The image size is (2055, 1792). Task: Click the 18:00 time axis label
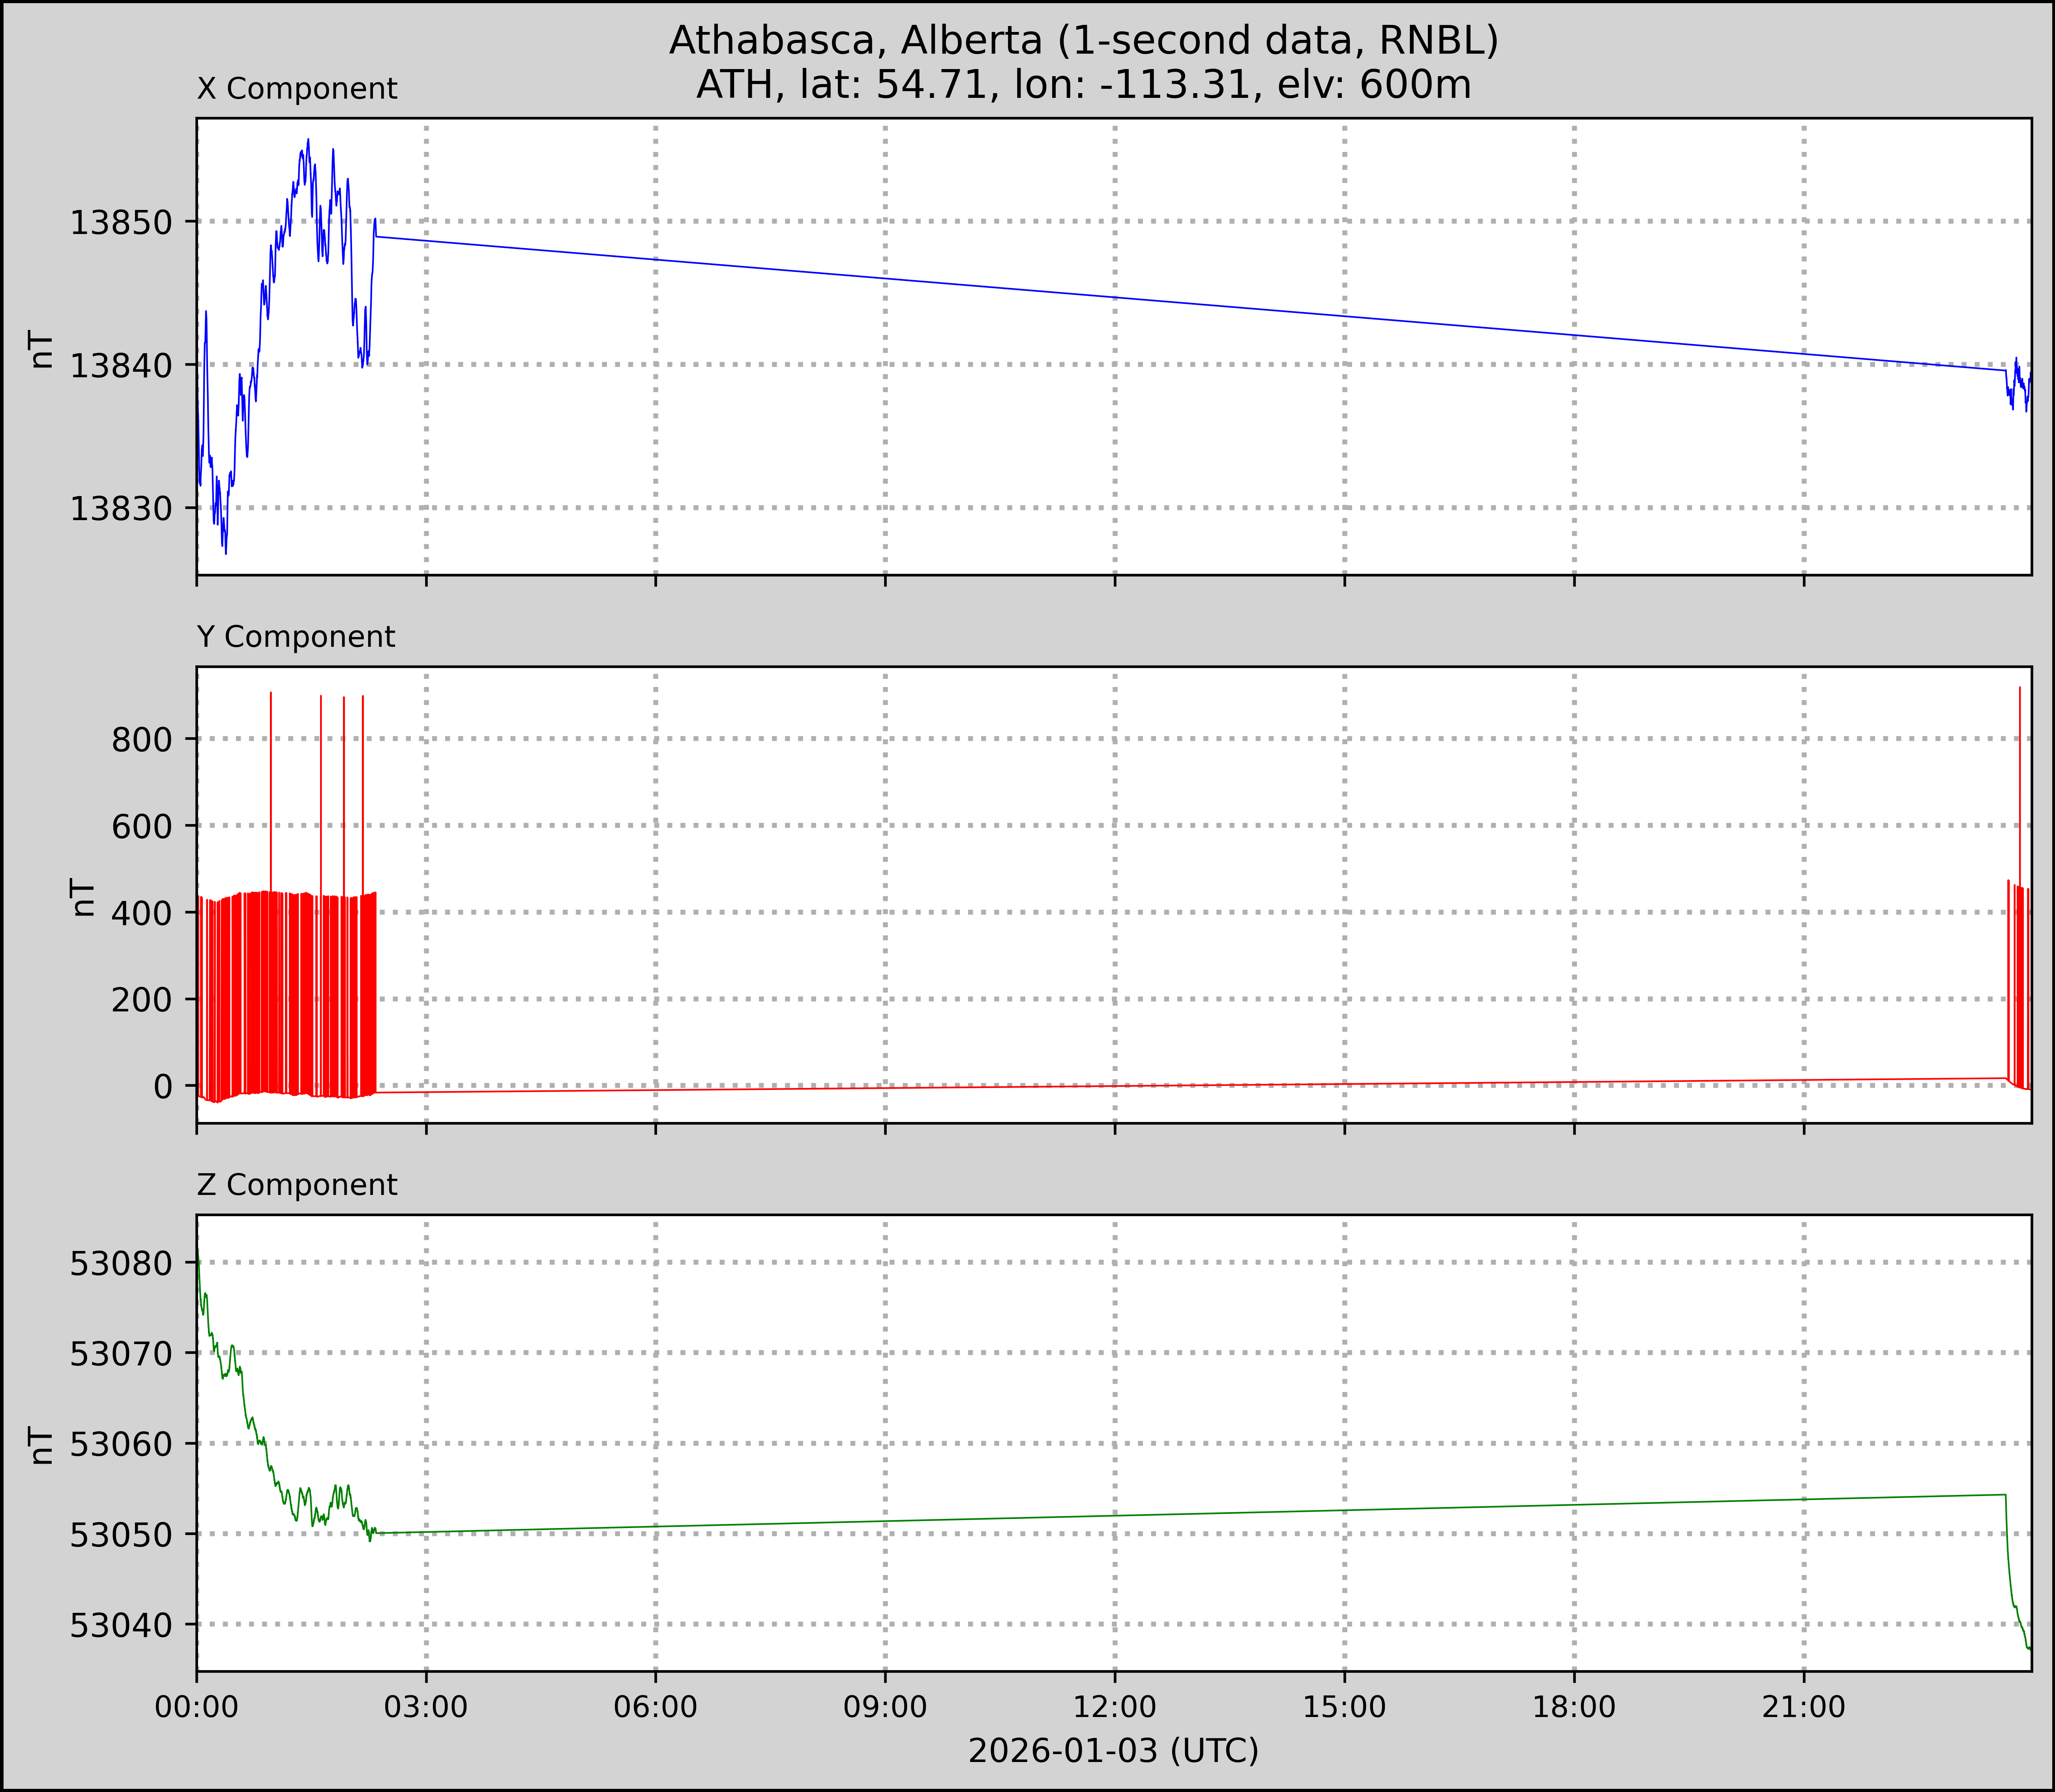point(1574,1707)
